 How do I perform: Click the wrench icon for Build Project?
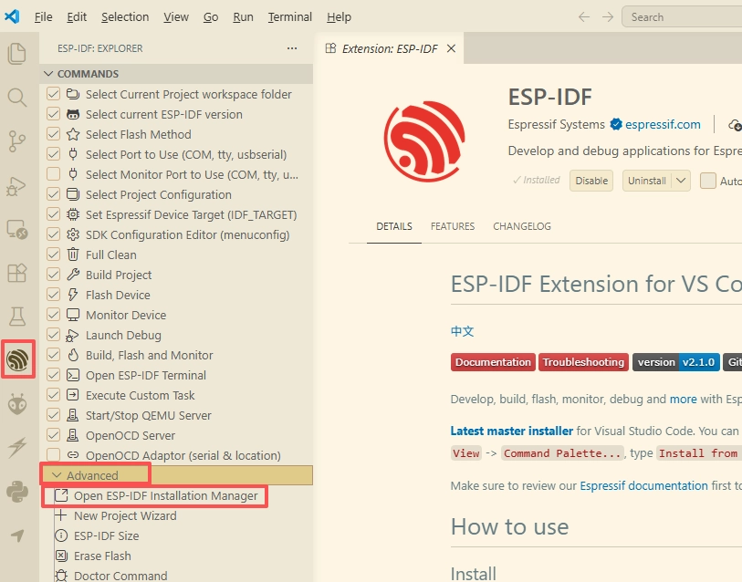73,275
